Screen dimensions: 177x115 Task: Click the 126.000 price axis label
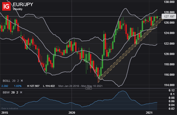169,23
